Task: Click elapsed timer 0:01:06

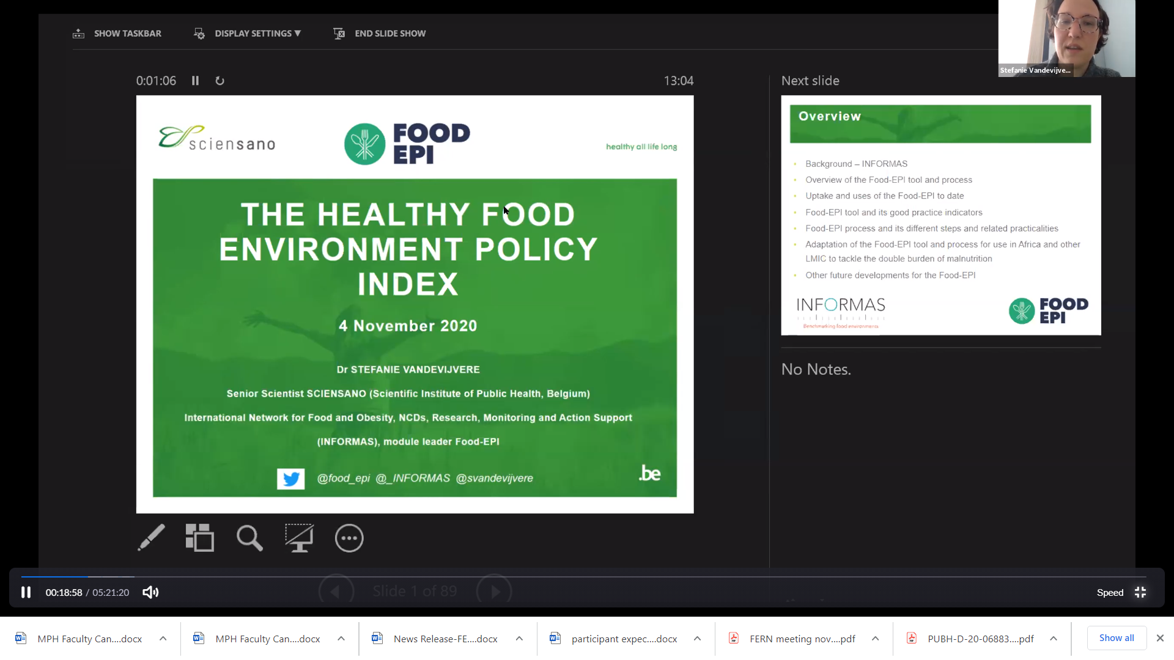Action: (x=156, y=81)
